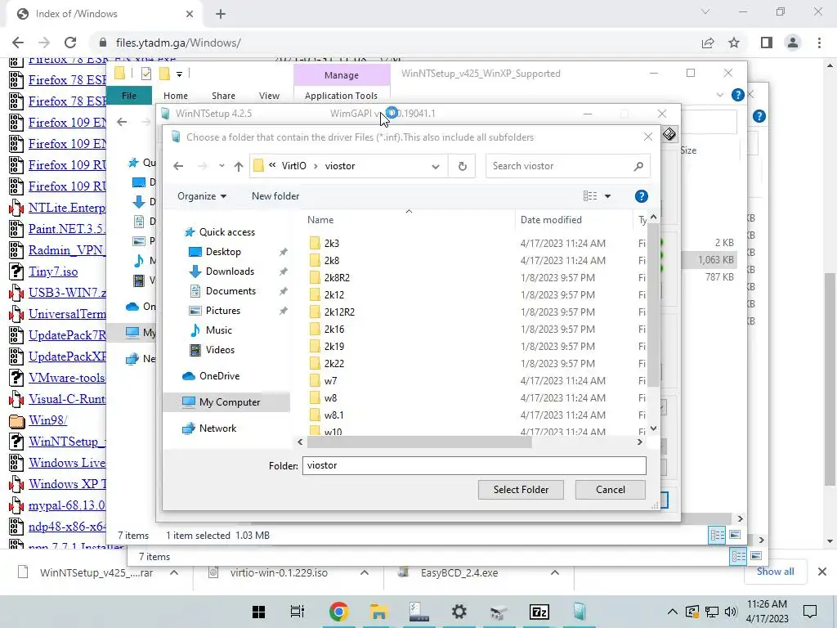Open Quick access in navigation pane
837x628 pixels.
[x=227, y=232]
